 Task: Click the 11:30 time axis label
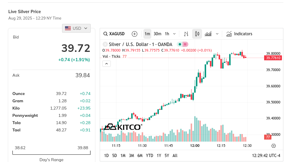point(142,146)
